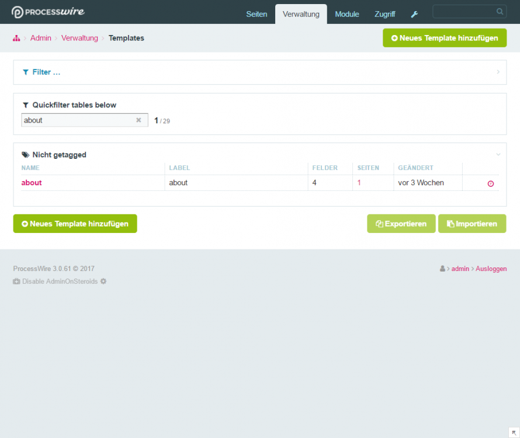Clear the quickfilter with the x icon
Viewport: 520px width, 438px height.
138,120
